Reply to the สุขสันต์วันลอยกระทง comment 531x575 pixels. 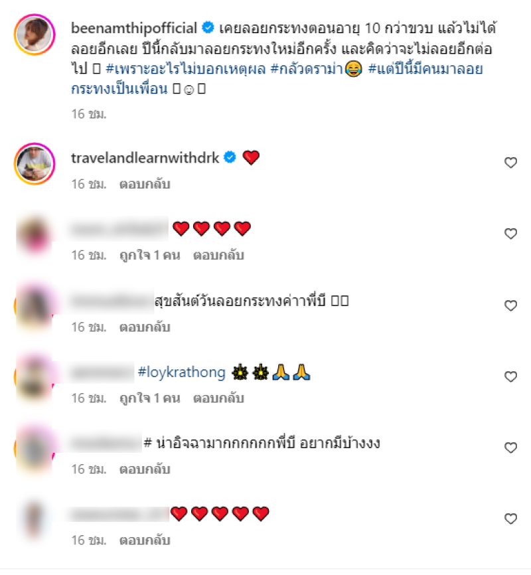[x=145, y=327]
